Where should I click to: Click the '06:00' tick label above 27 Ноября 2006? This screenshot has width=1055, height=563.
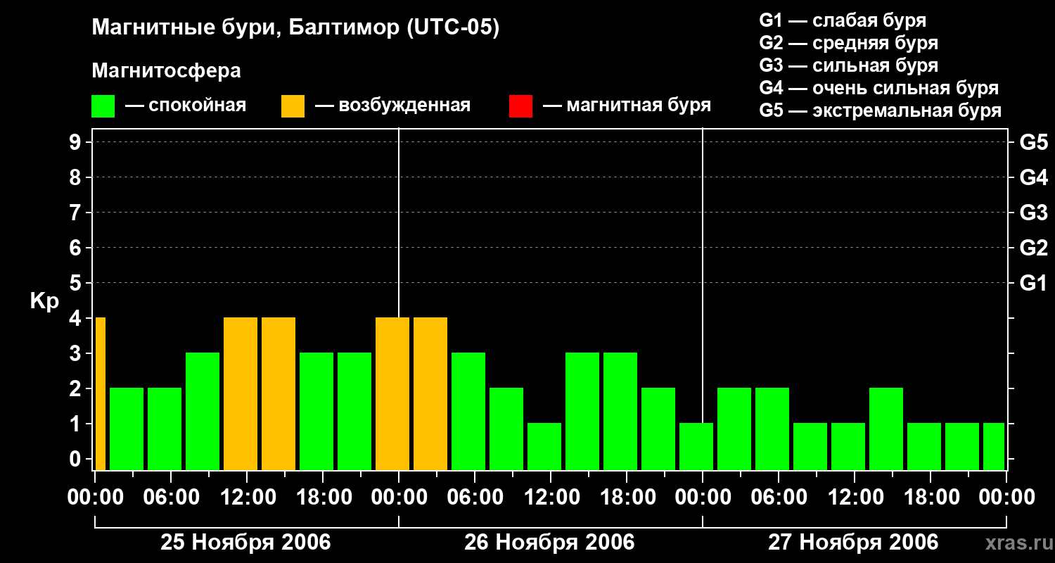click(x=779, y=498)
